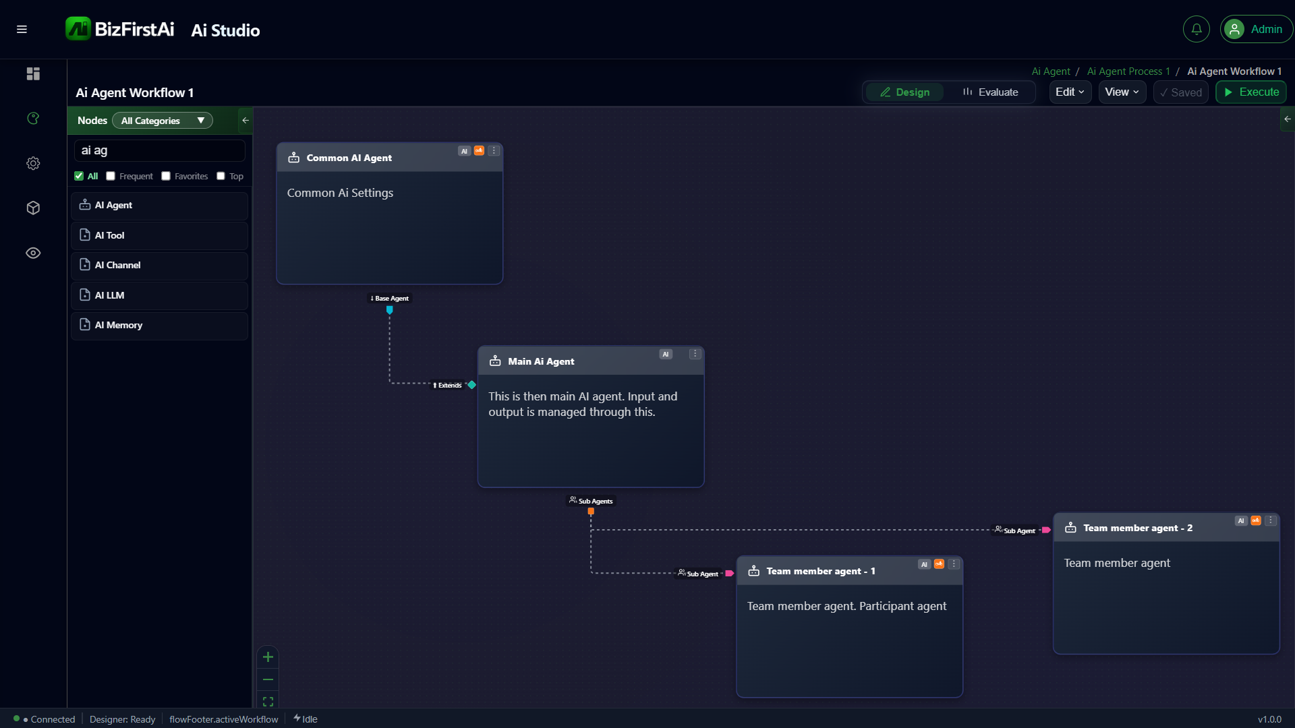Click the eye icon in left sidebar
The height and width of the screenshot is (728, 1295).
[x=33, y=253]
